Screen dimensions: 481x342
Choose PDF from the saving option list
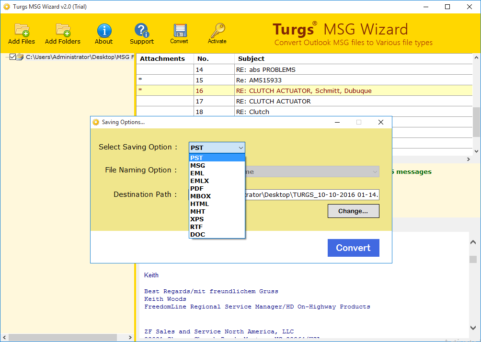217,188
